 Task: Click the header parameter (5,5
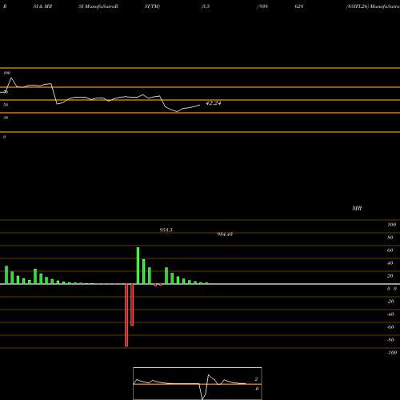click(x=206, y=6)
